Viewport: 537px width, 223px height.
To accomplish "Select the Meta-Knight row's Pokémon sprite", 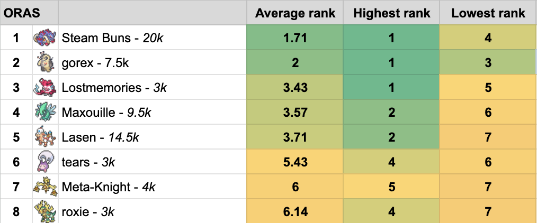I will [45, 187].
